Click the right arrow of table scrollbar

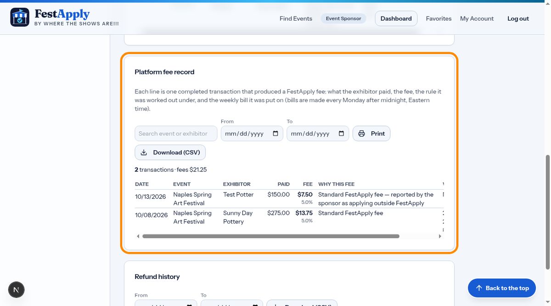click(x=440, y=236)
